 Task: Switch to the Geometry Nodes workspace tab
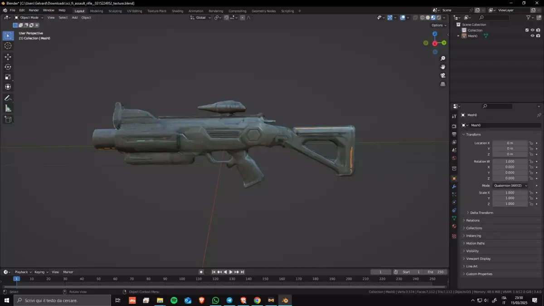[x=263, y=11]
